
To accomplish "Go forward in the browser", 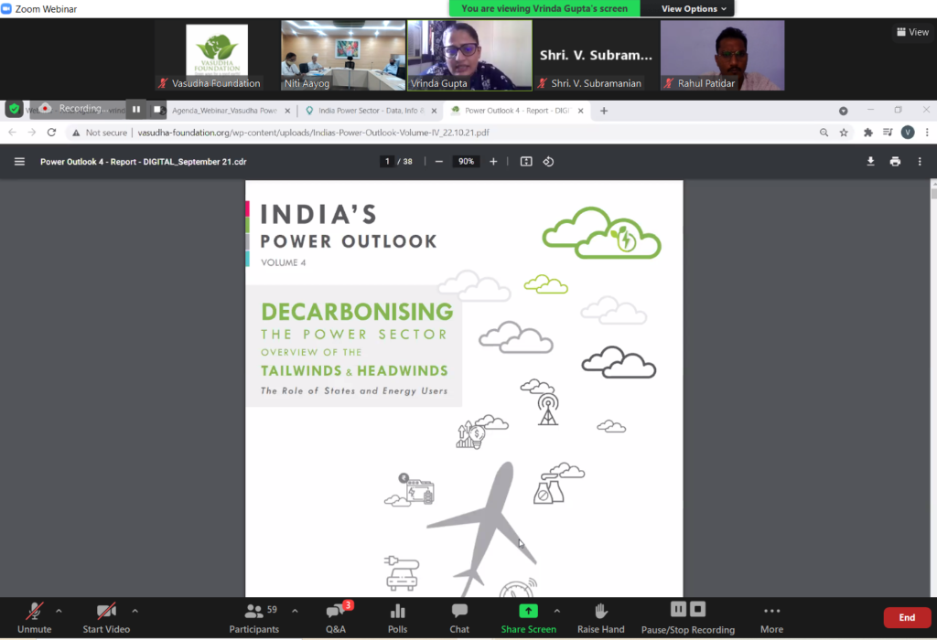I will tap(32, 133).
